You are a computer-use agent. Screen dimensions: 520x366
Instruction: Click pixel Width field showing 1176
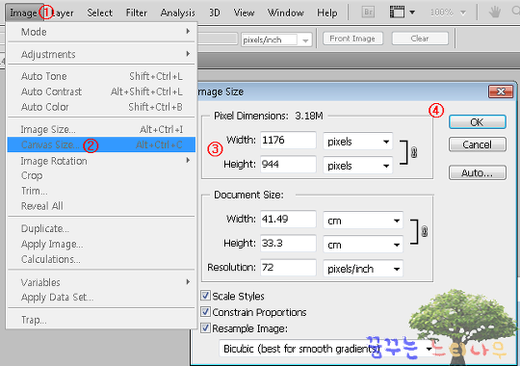(288, 140)
